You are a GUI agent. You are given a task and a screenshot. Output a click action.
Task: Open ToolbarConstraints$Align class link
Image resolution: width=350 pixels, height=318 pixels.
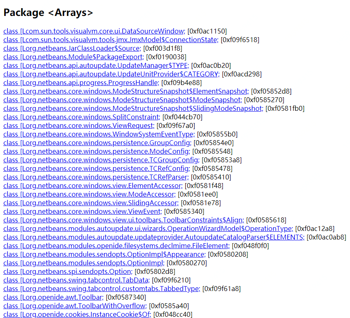point(123,220)
